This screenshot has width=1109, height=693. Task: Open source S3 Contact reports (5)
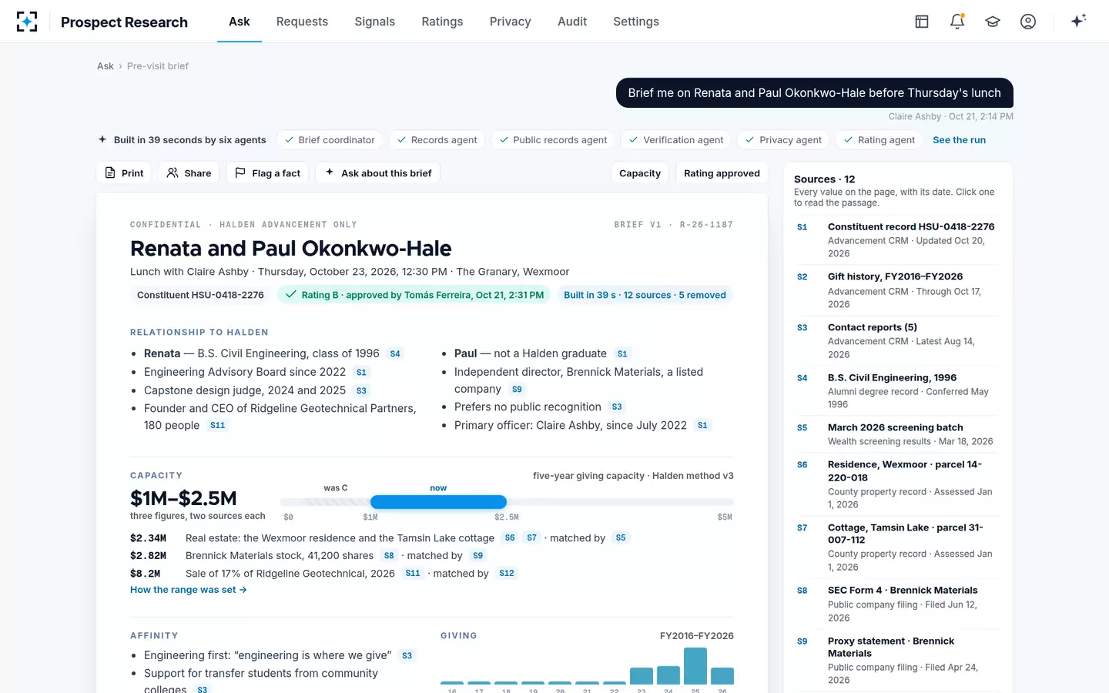[x=897, y=340]
